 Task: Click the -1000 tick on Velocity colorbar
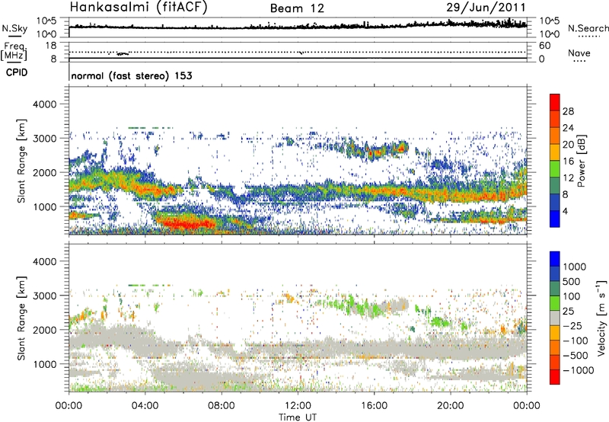point(578,370)
